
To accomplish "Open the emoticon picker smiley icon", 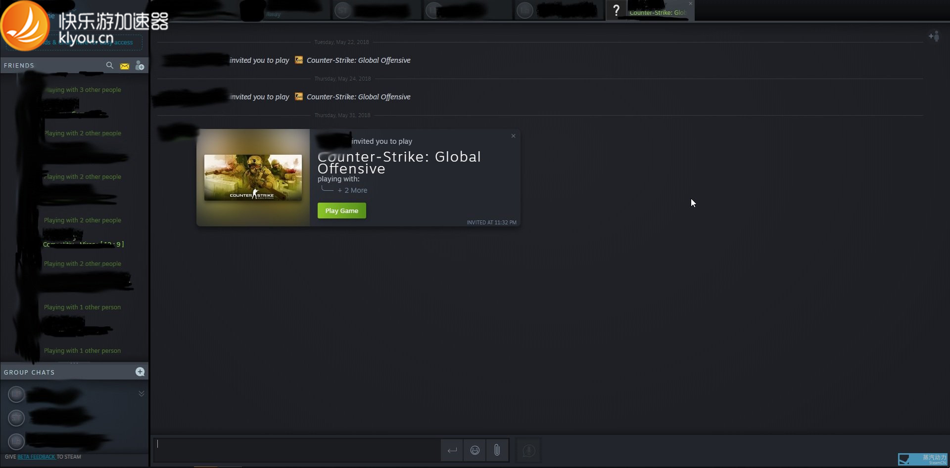I will (475, 450).
